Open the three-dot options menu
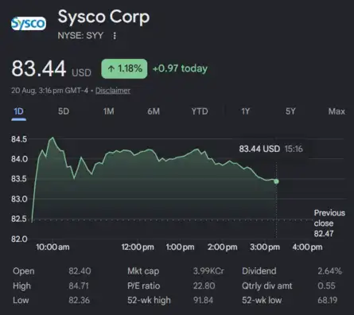 tap(115, 36)
